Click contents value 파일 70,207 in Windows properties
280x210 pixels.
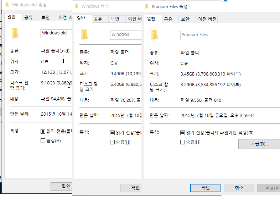click(x=126, y=100)
